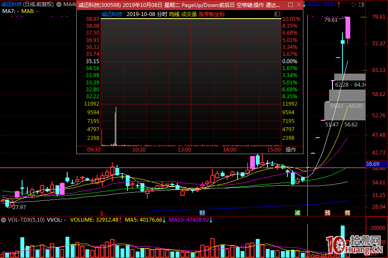Click the MA5: 40176.66 volume readout
This screenshot has width=388, height=258.
(143, 220)
